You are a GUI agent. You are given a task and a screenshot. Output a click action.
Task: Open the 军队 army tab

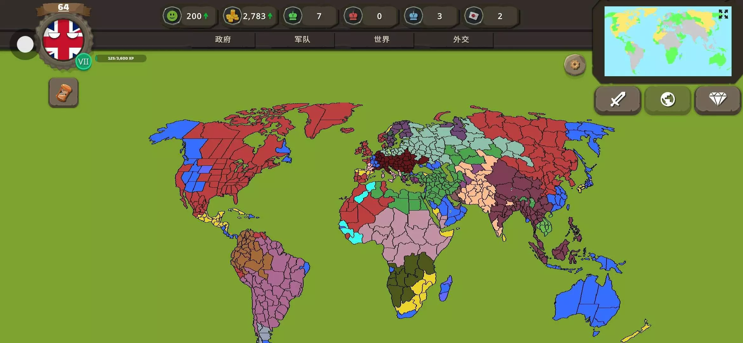302,39
